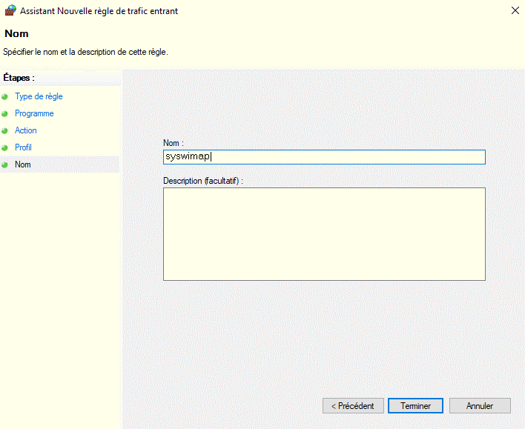The width and height of the screenshot is (525, 429).
Task: Go back with the Précédent button
Action: (353, 405)
